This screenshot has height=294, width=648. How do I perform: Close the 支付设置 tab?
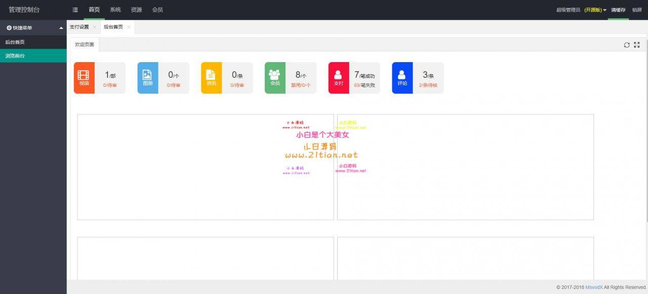pyautogui.click(x=95, y=27)
